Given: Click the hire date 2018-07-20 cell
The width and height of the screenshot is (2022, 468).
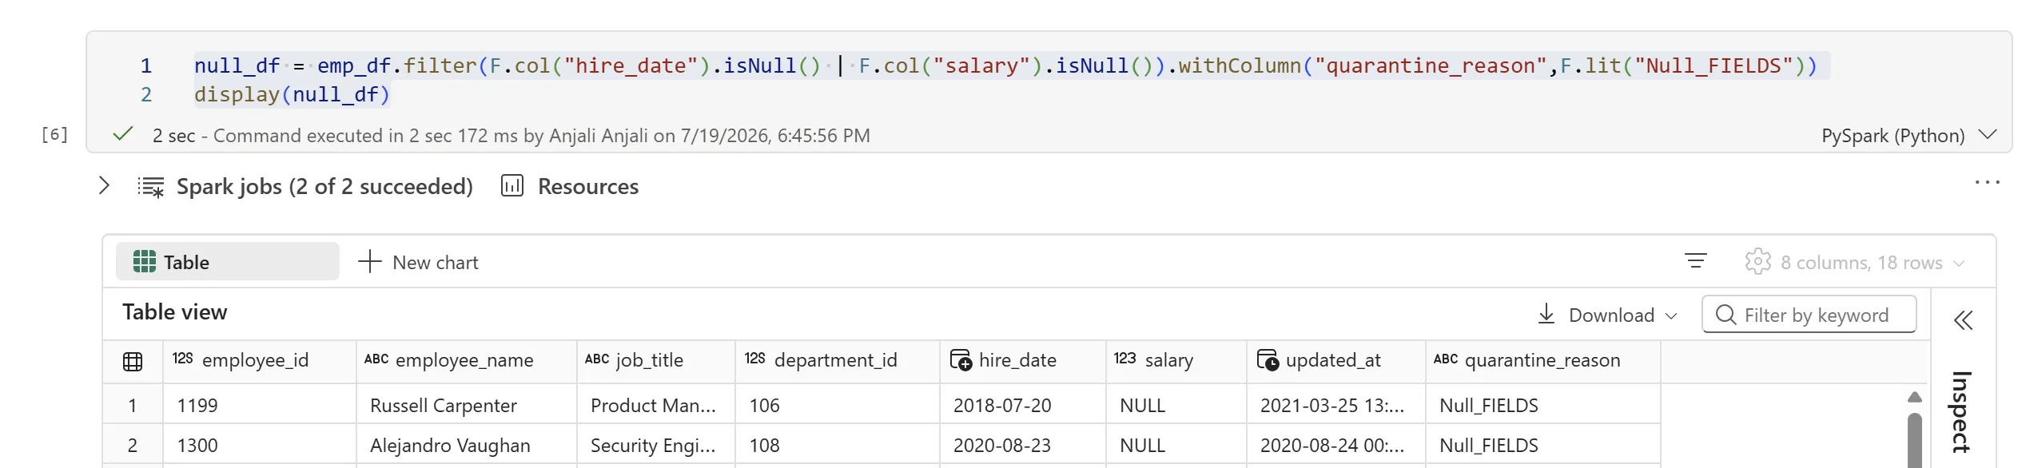Looking at the screenshot, I should [x=1023, y=405].
